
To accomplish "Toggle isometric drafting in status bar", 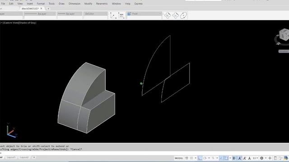I will click(213, 158).
